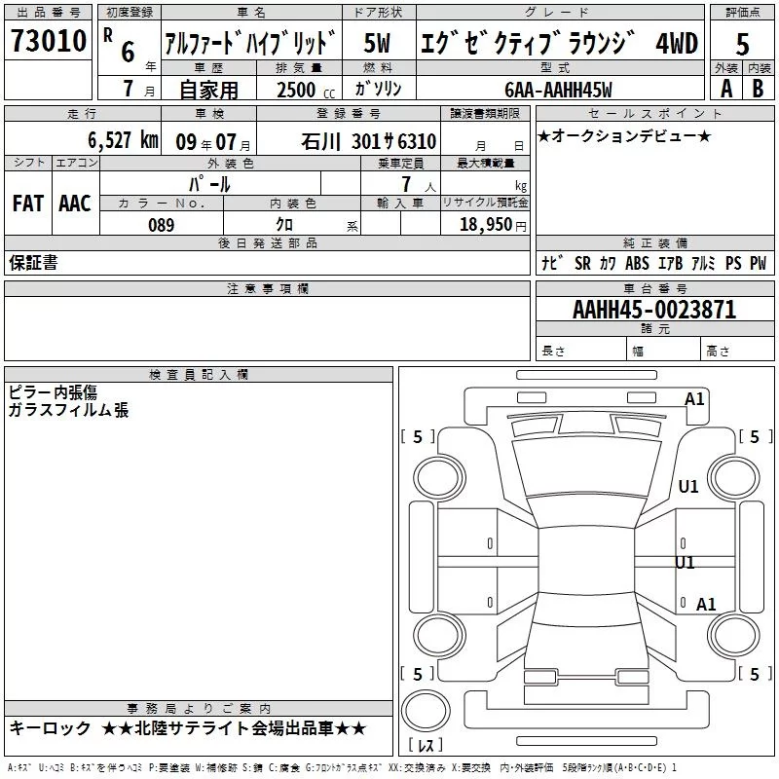Image resolution: width=779 pixels, height=779 pixels.
Task: Click the inspection date 09年07月
Action: tap(213, 142)
